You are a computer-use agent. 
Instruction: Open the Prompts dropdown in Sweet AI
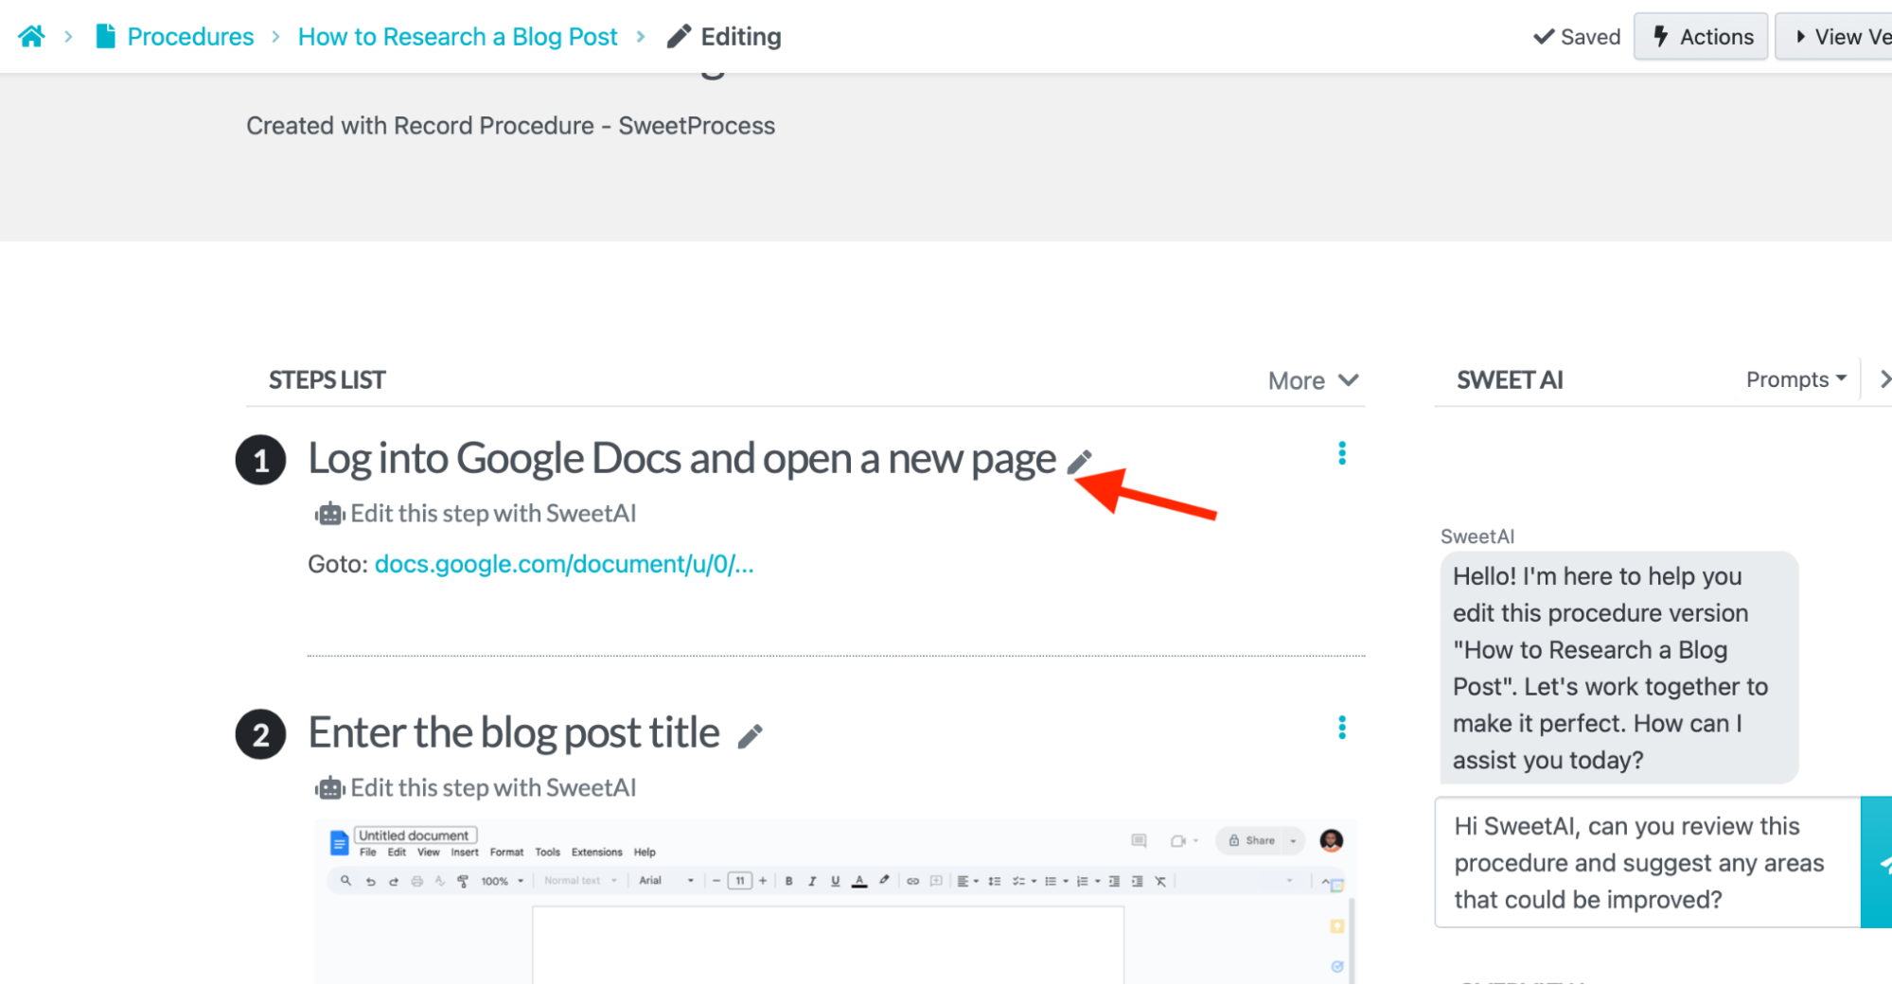[x=1795, y=379]
